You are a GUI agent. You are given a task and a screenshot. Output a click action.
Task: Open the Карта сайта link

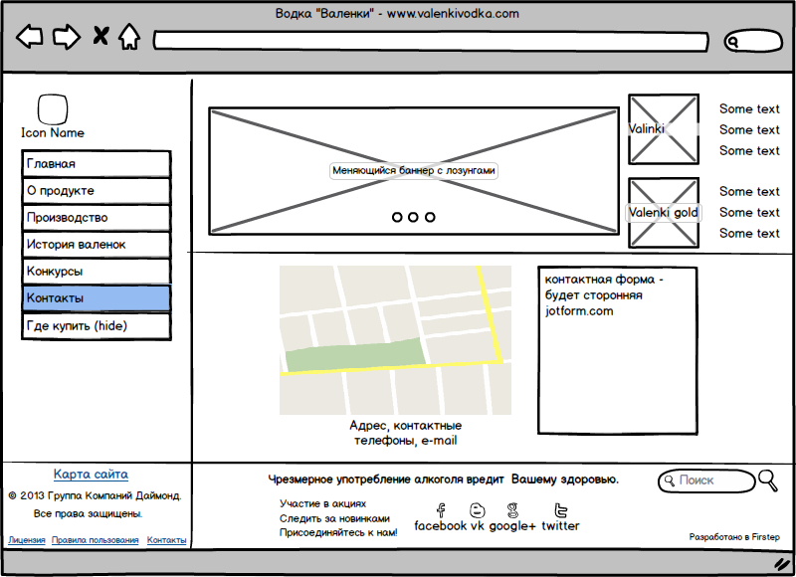91,475
